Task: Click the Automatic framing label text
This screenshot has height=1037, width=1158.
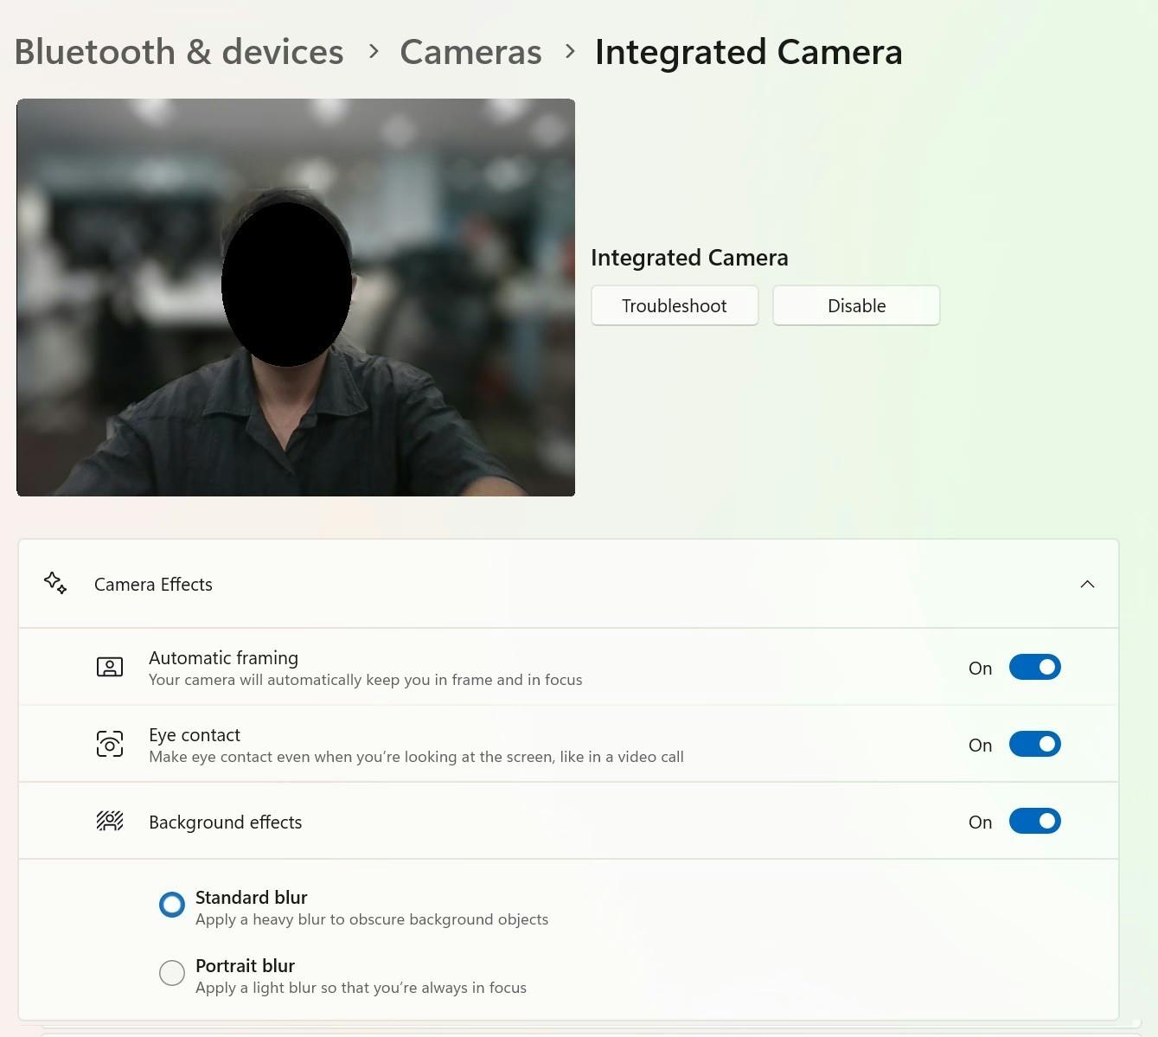Action: tap(223, 658)
